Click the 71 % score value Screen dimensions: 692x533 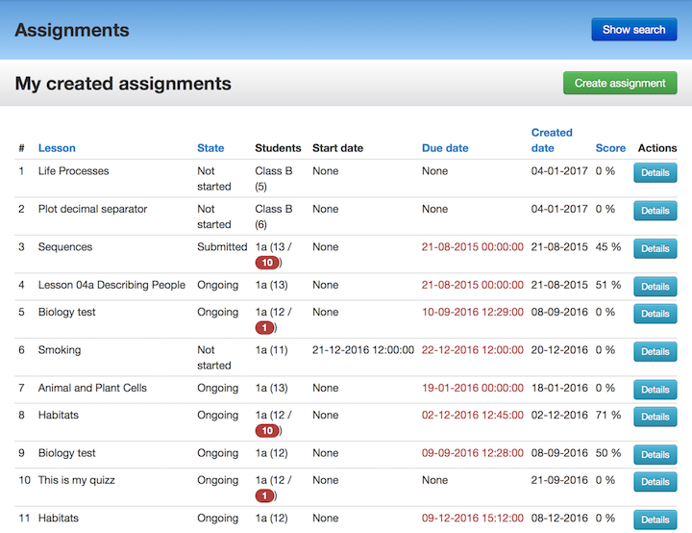pyautogui.click(x=607, y=415)
